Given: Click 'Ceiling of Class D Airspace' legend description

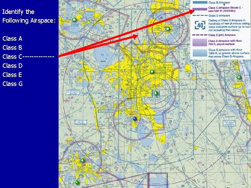Looking at the screenshot, I should click(x=229, y=25).
